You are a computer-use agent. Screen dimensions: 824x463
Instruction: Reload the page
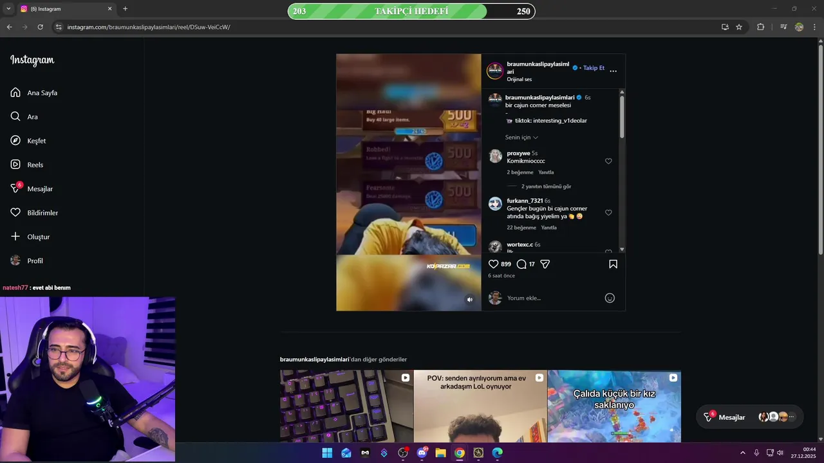(x=40, y=27)
